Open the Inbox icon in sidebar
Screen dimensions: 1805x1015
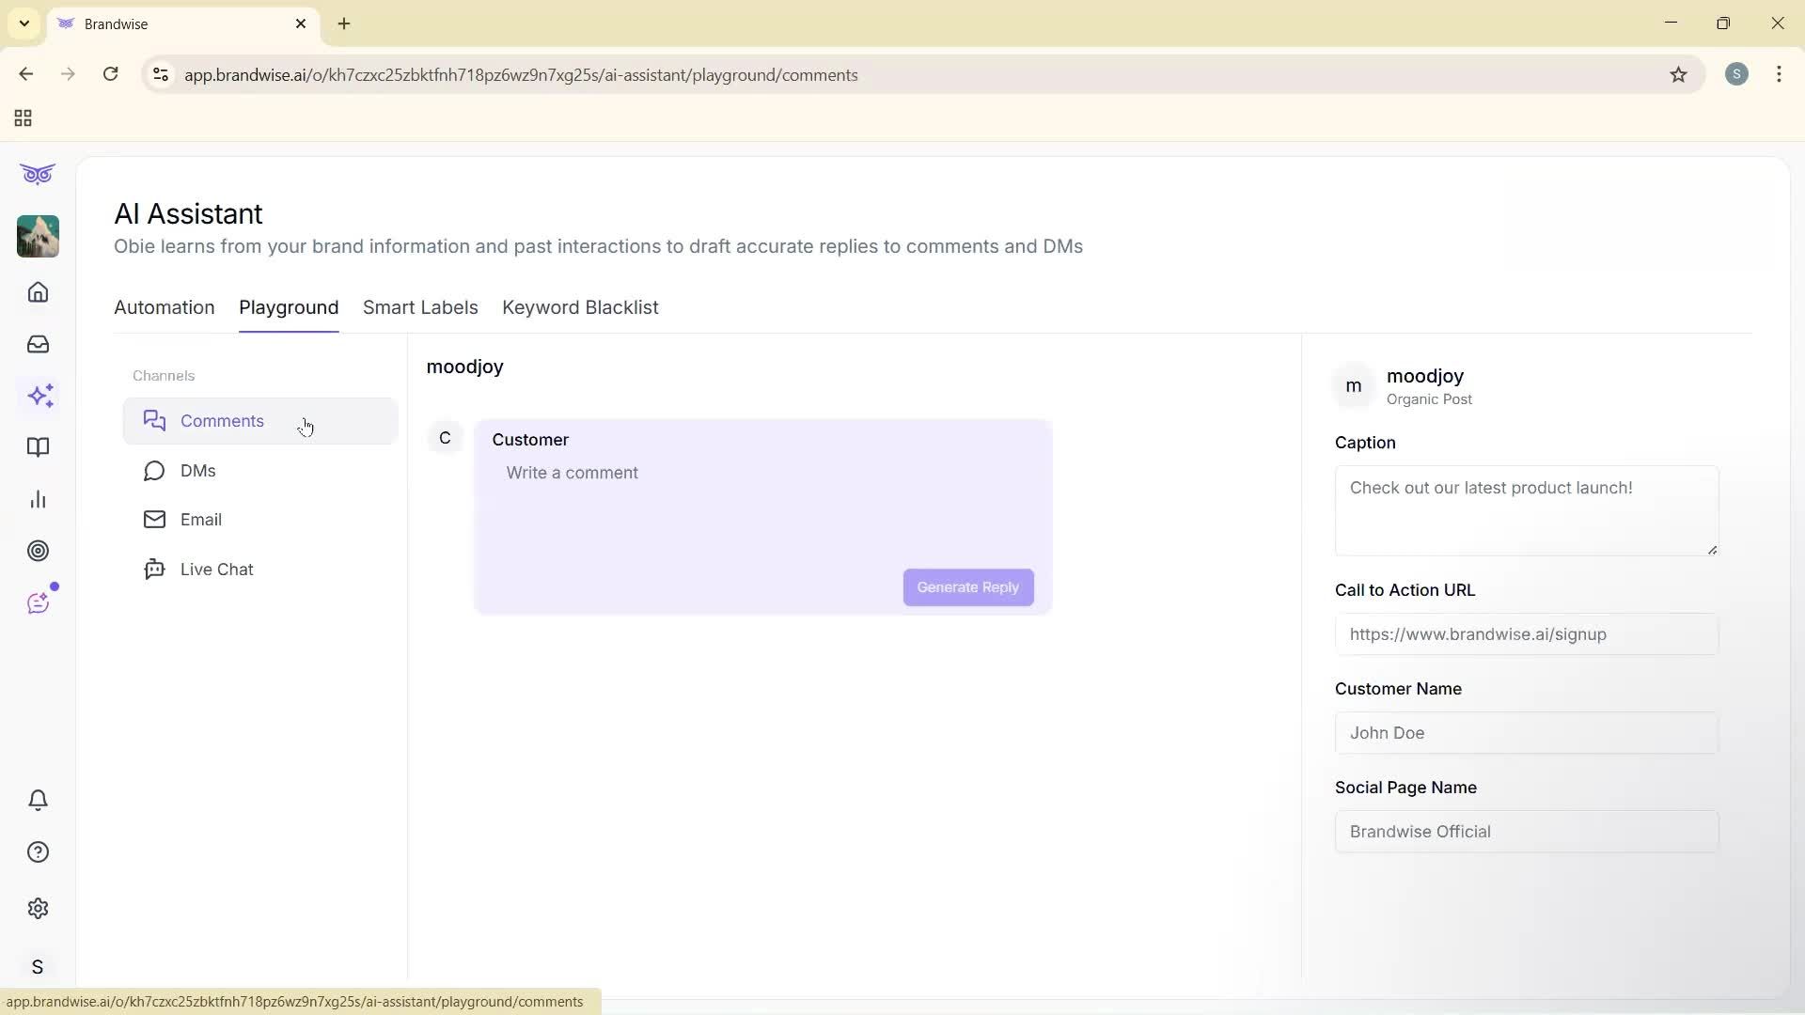point(38,344)
